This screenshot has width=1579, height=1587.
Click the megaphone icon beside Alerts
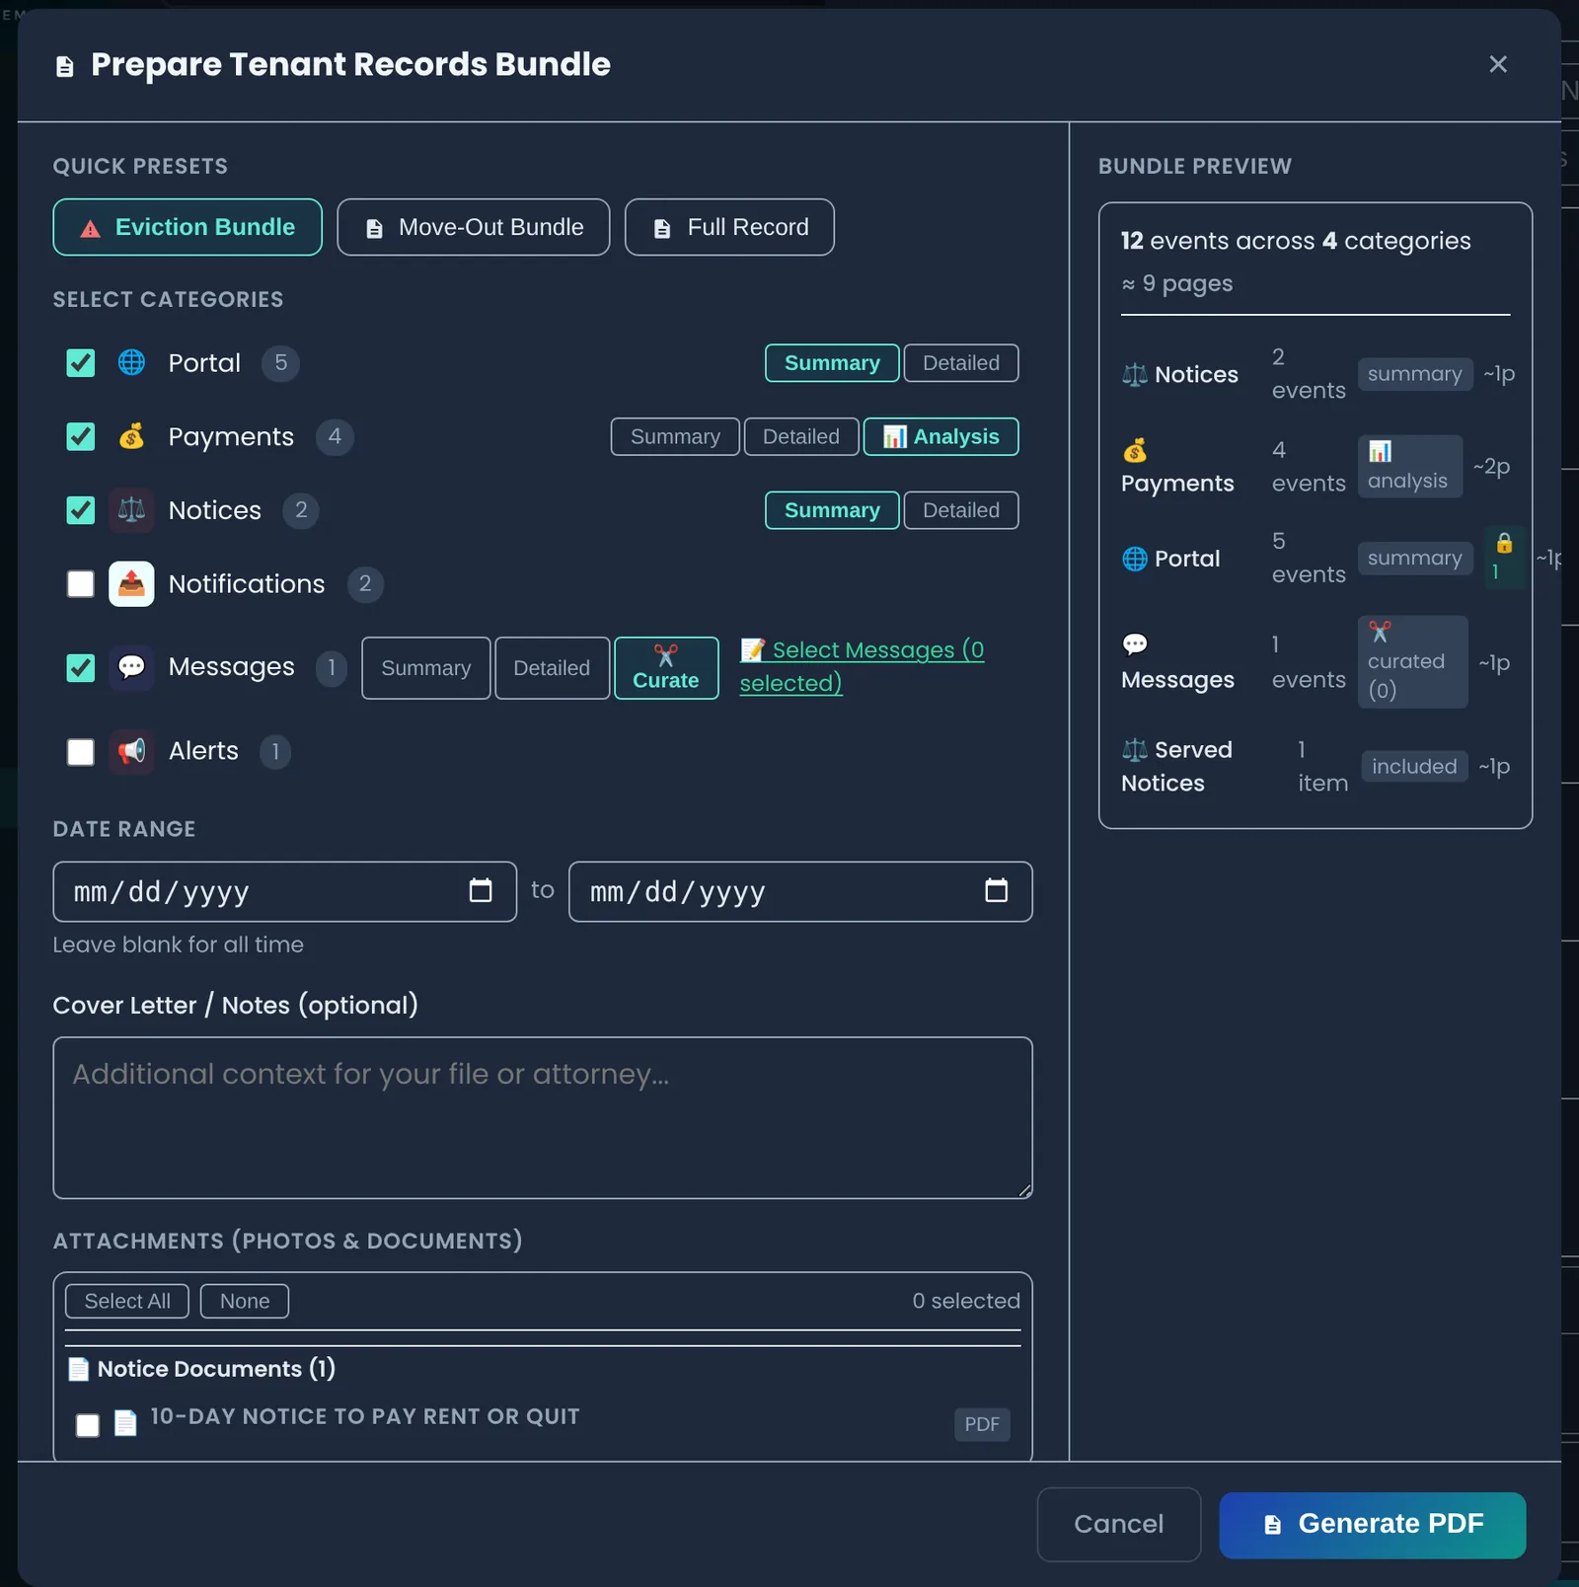pos(131,751)
